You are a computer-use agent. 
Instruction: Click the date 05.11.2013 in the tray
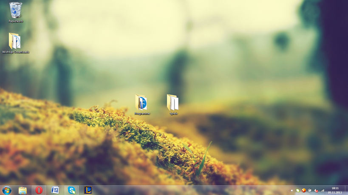coord(335,192)
